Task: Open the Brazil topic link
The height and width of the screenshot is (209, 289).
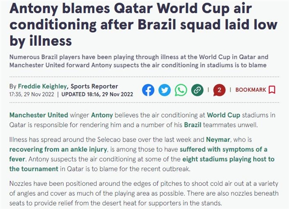Action: tap(193, 125)
